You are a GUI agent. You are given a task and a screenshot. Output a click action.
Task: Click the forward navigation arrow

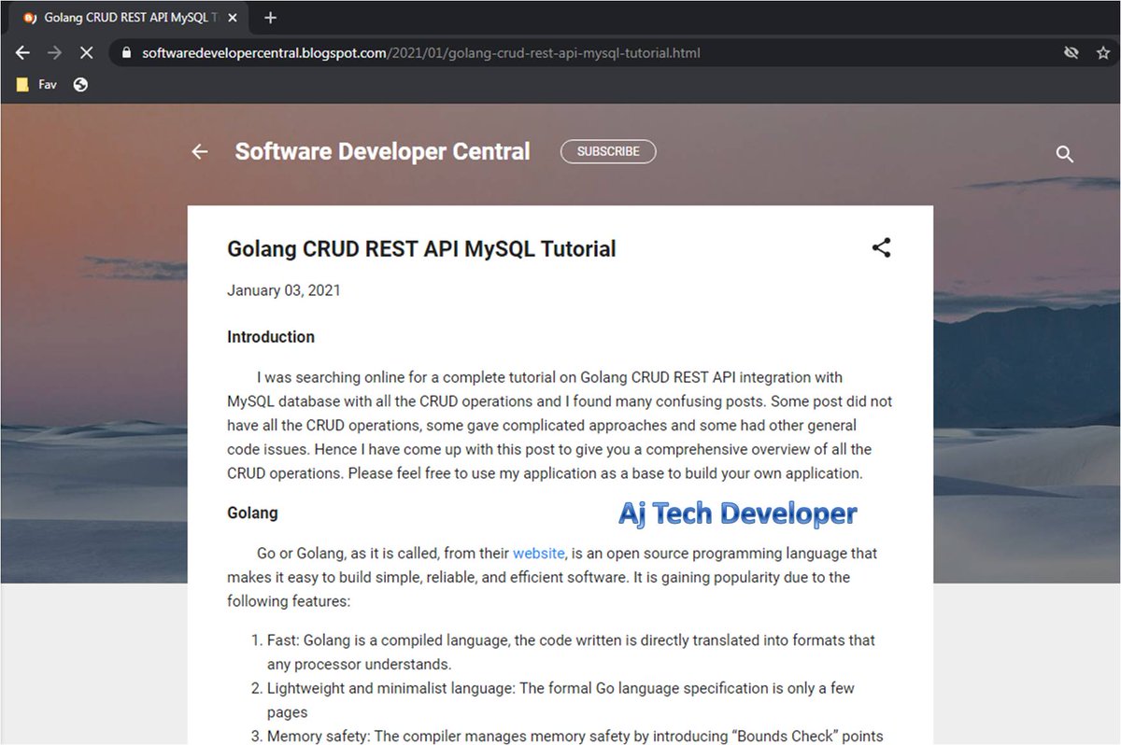pos(54,52)
